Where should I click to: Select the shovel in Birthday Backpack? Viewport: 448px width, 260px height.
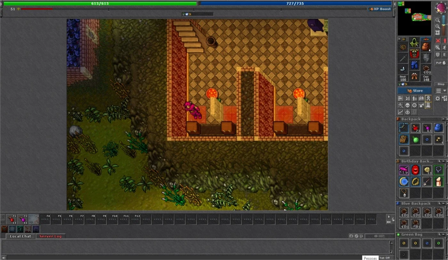tap(427, 182)
